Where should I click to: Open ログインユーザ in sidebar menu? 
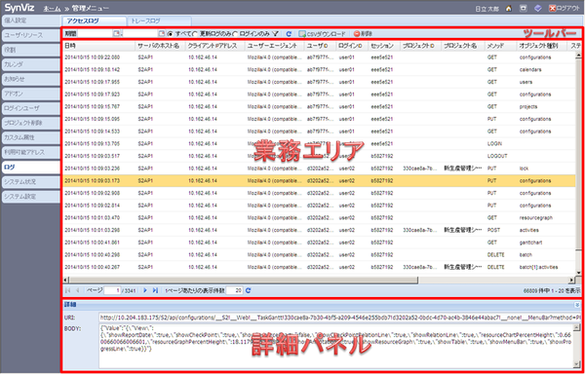click(30, 108)
